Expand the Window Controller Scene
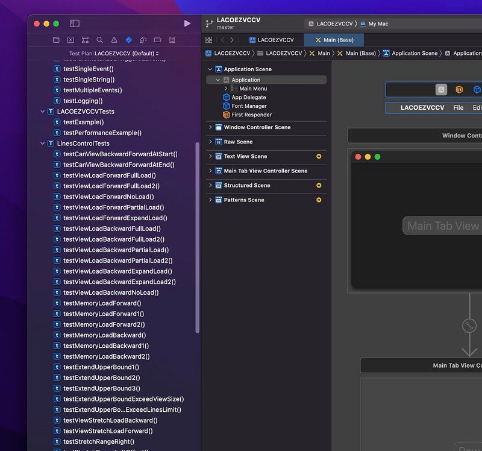This screenshot has width=482, height=451. pyautogui.click(x=210, y=127)
